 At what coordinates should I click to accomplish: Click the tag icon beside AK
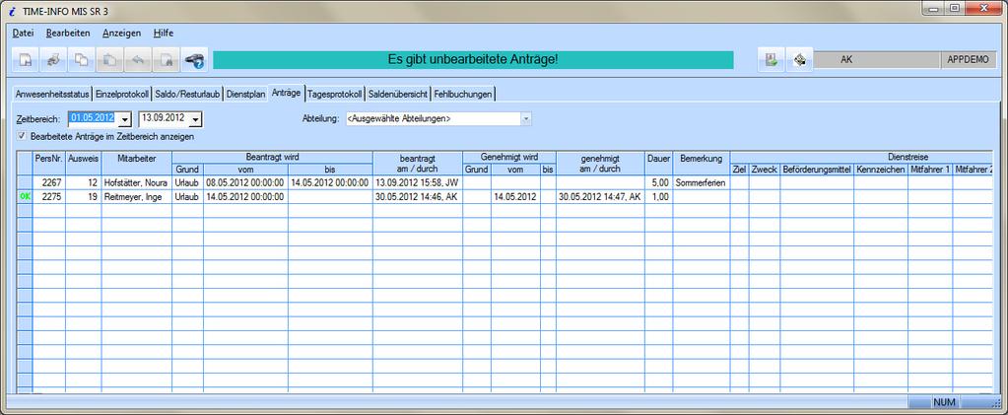tap(799, 60)
